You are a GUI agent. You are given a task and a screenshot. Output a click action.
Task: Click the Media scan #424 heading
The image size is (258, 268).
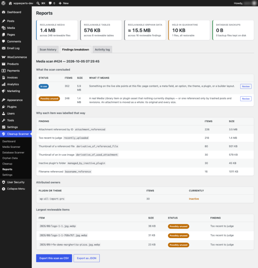(68, 61)
